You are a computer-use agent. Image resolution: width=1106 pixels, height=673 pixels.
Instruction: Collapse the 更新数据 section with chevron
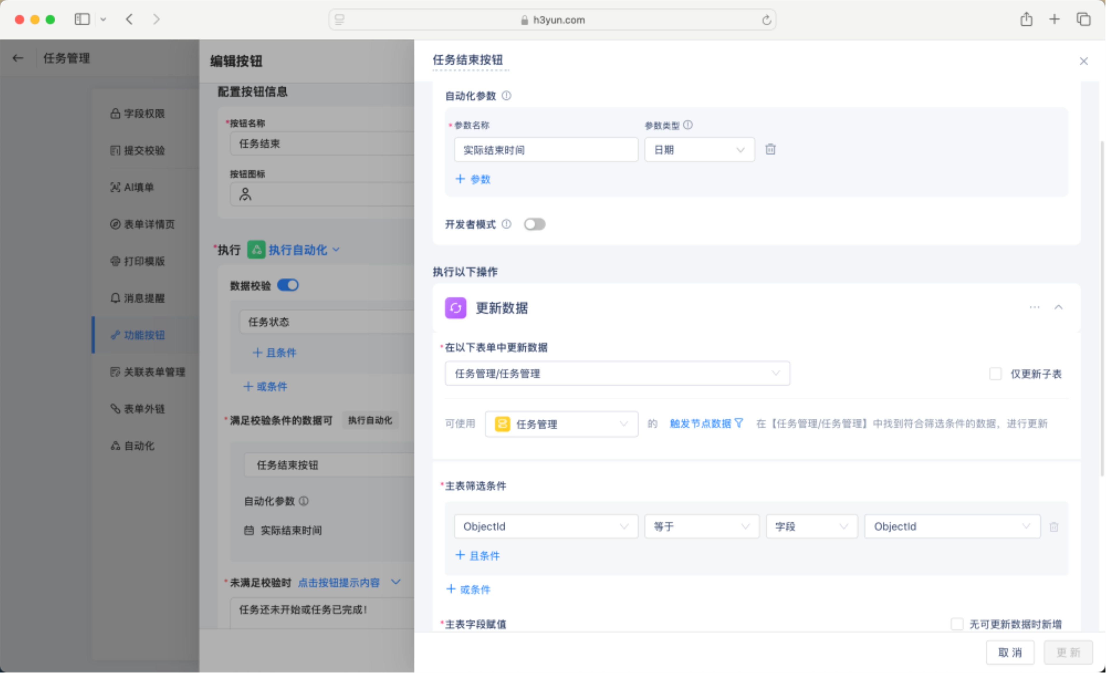tap(1058, 307)
